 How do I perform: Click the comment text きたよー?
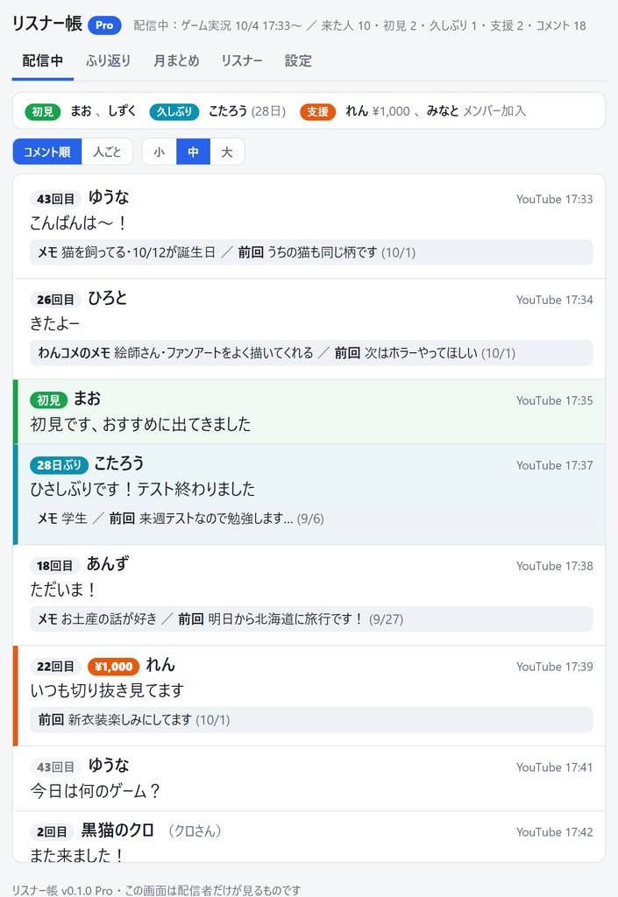coord(55,323)
